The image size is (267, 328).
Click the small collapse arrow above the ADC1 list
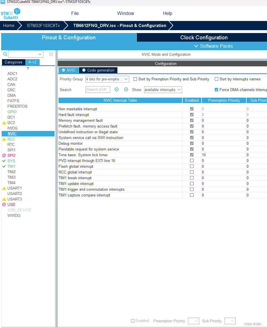point(28,68)
